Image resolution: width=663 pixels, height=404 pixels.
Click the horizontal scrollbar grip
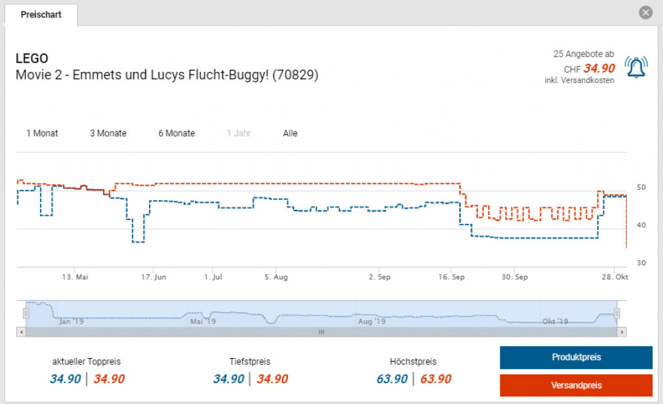point(320,331)
